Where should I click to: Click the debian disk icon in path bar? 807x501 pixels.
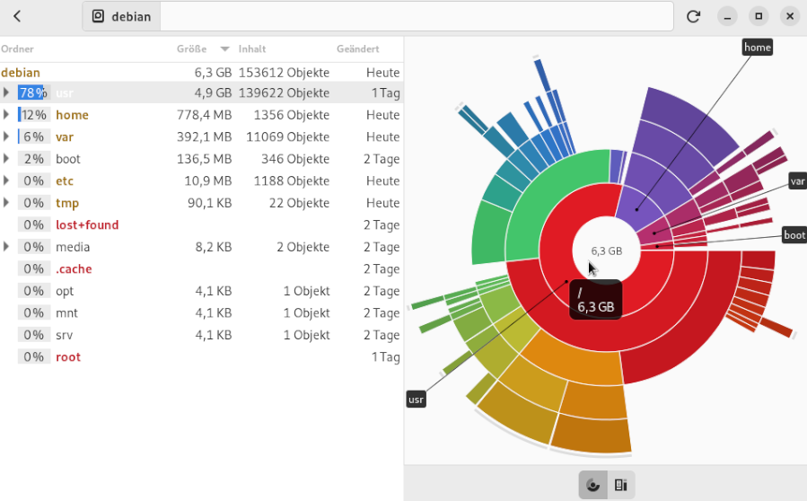[x=99, y=16]
